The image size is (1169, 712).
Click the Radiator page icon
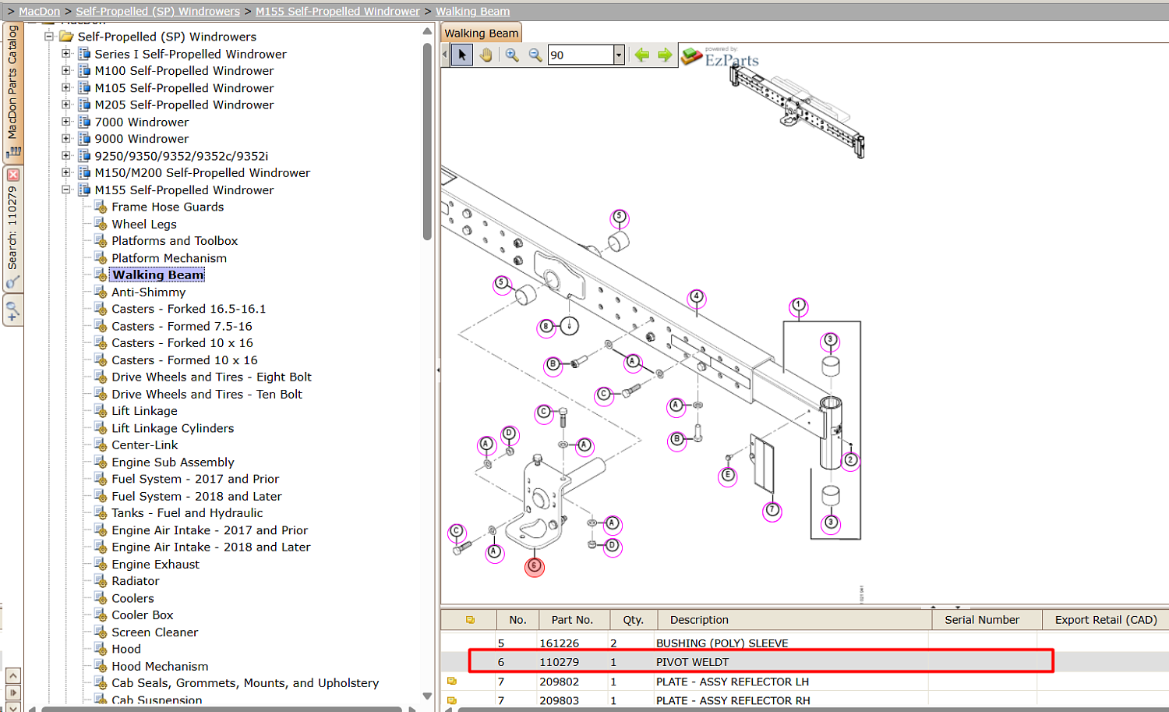coord(101,581)
